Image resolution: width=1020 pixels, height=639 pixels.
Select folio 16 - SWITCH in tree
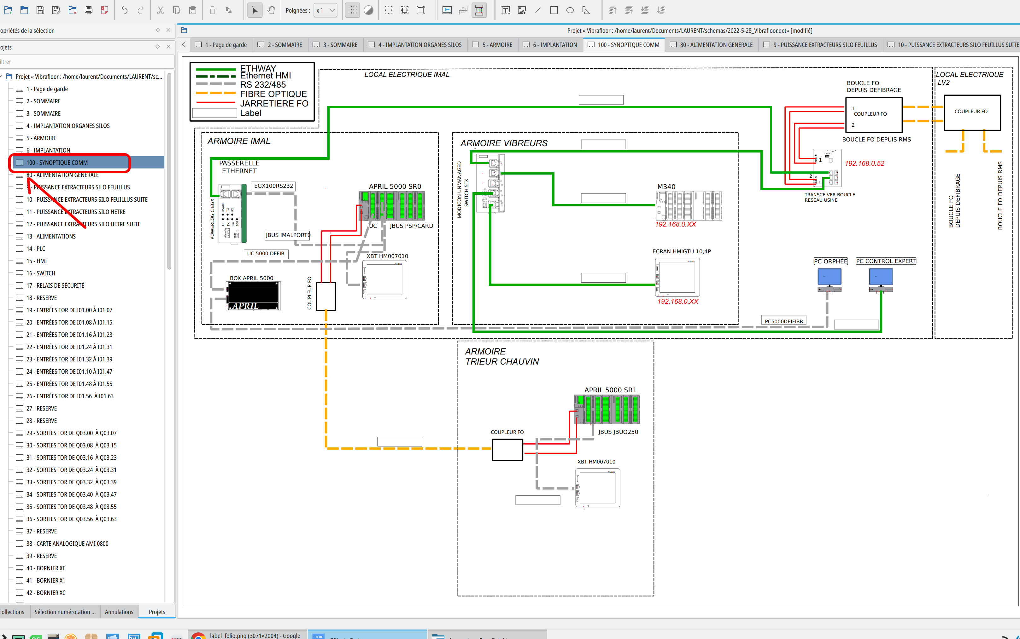pyautogui.click(x=41, y=273)
